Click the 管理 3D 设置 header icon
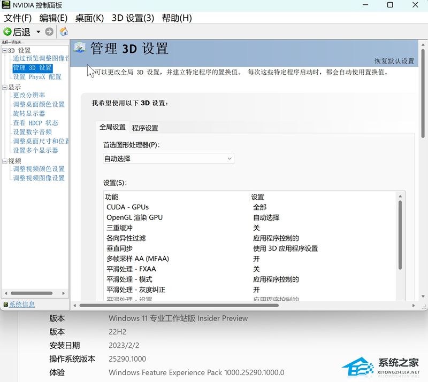 point(80,48)
